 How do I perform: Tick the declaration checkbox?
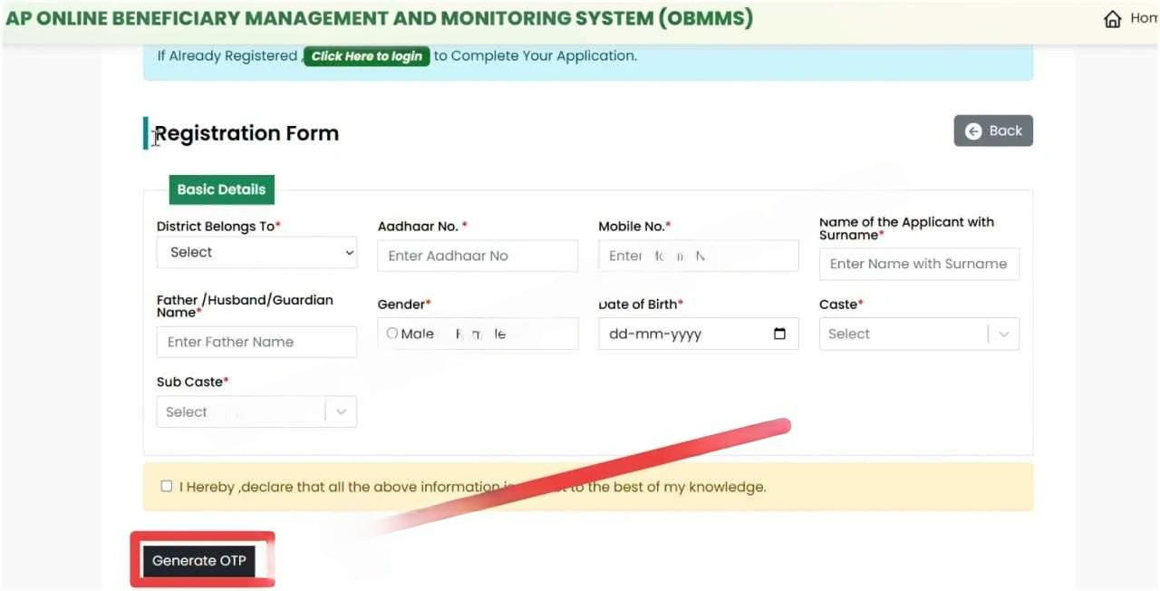tap(166, 486)
